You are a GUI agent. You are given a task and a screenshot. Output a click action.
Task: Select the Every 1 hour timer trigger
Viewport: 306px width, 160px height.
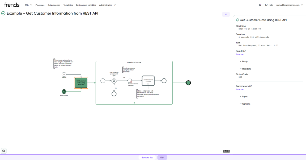tap(64, 91)
